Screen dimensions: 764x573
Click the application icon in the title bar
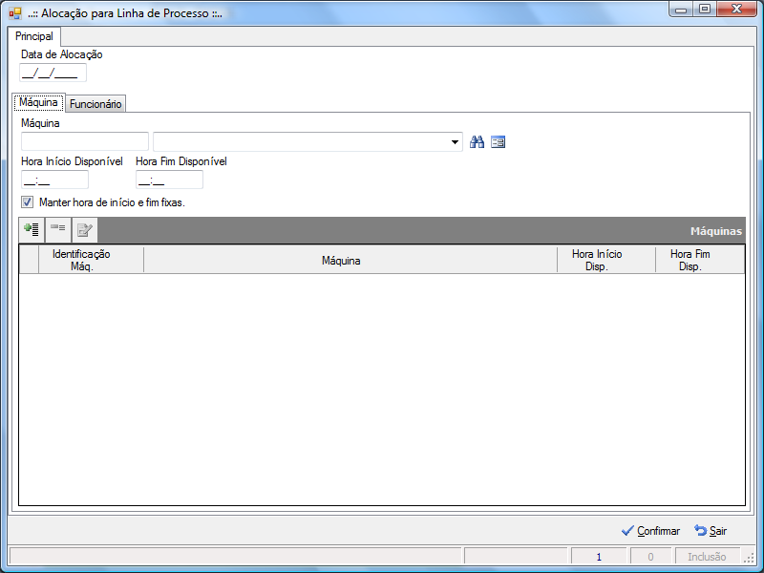pyautogui.click(x=15, y=13)
